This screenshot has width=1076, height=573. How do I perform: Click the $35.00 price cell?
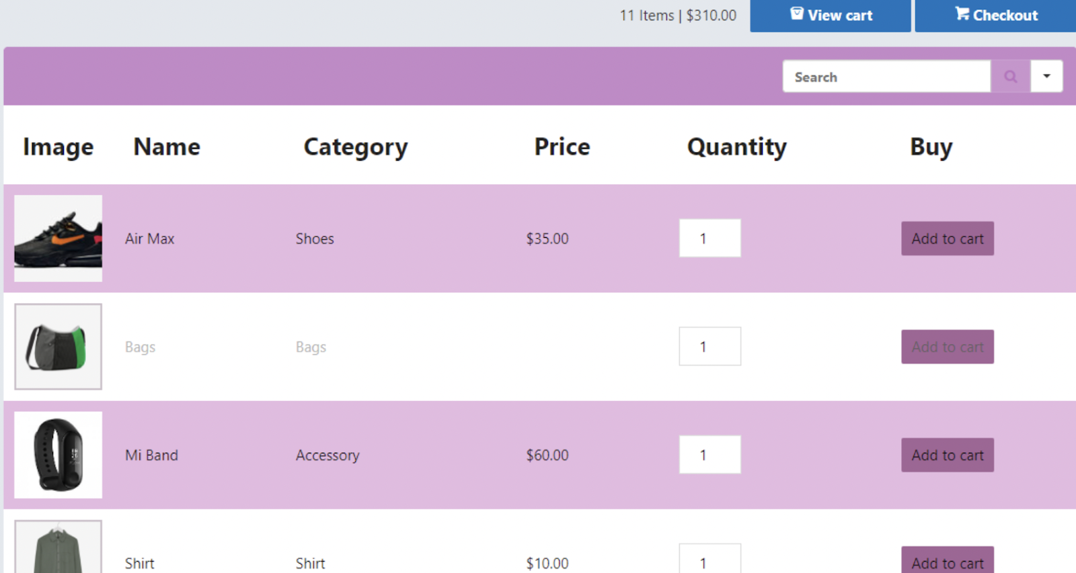(547, 238)
